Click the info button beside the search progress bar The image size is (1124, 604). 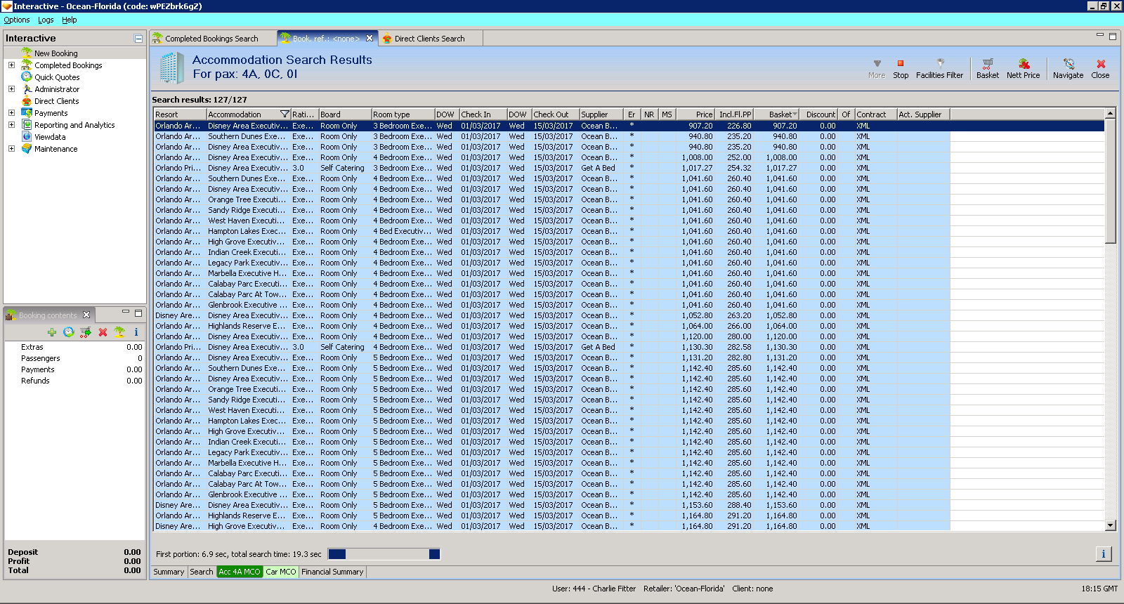coord(1104,554)
